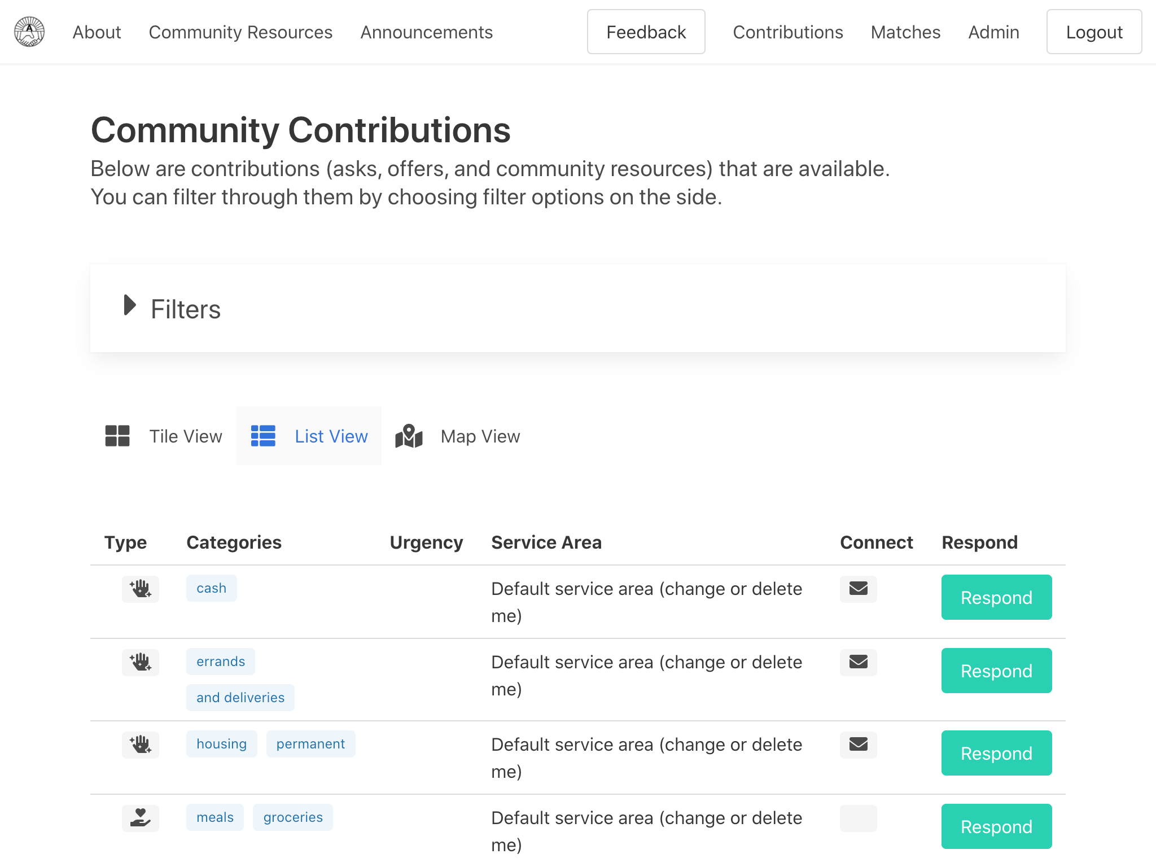This screenshot has height=867, width=1156.
Task: Click the envelope icon in errands row
Action: tap(858, 662)
